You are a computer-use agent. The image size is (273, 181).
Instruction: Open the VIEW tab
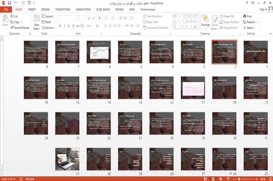pyautogui.click(x=132, y=10)
